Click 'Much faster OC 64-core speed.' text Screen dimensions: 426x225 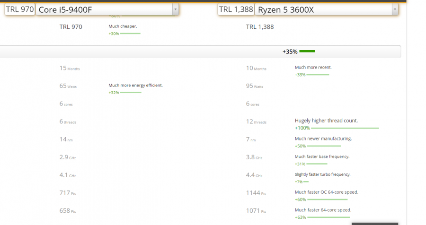coord(327,192)
